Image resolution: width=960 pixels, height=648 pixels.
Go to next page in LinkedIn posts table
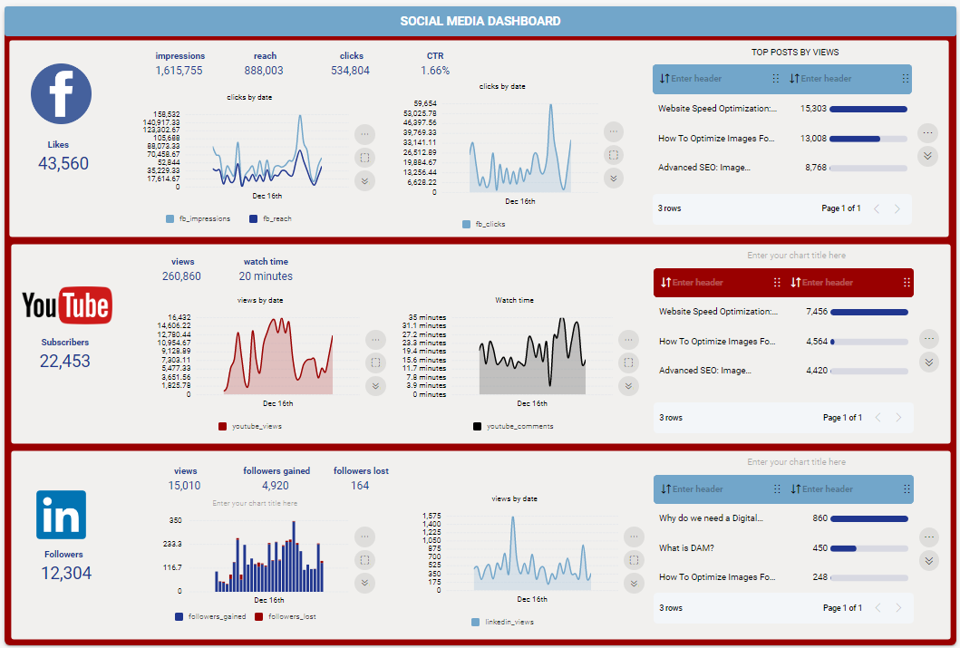click(898, 607)
